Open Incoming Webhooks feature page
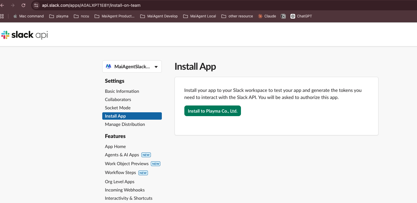 tap(125, 190)
